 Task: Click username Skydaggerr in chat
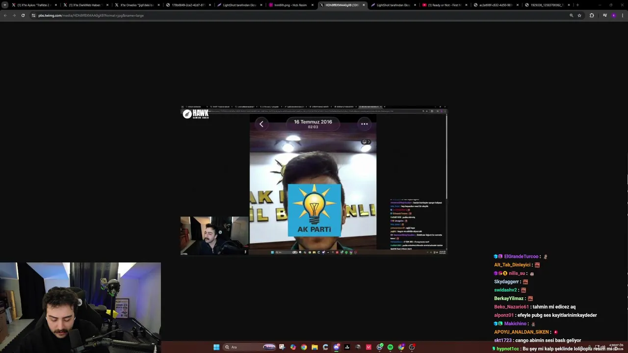coord(506,281)
